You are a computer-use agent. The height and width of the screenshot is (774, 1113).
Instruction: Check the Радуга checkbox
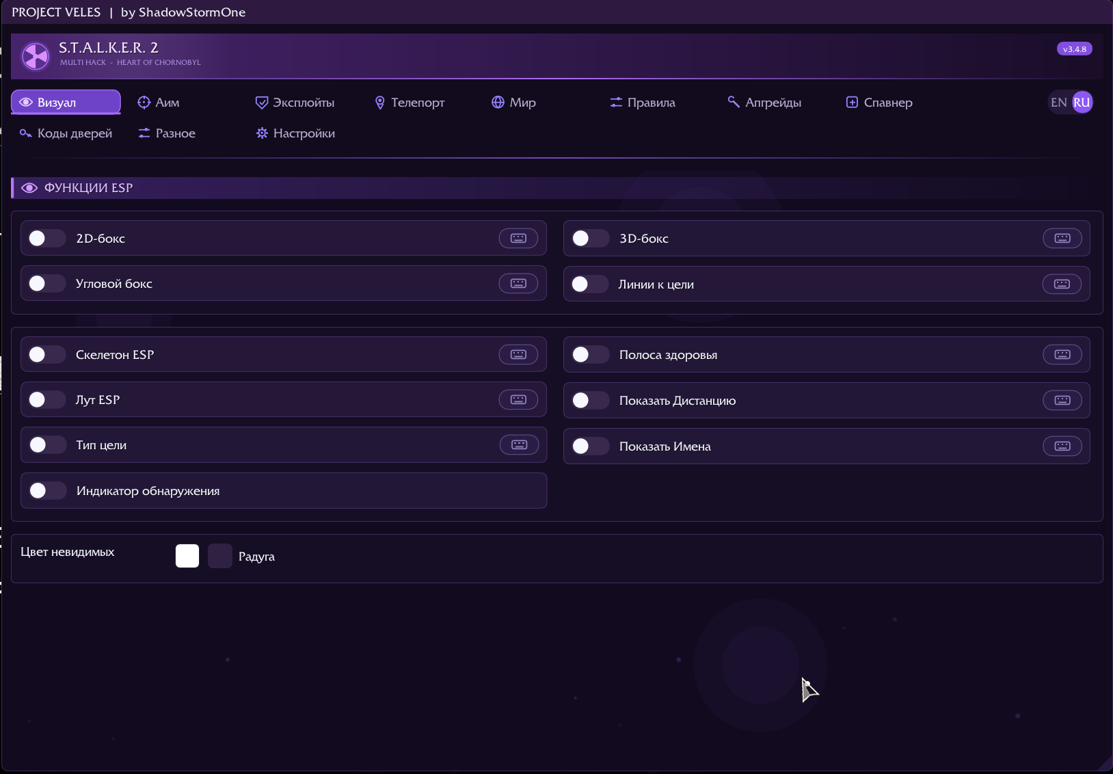(x=220, y=556)
